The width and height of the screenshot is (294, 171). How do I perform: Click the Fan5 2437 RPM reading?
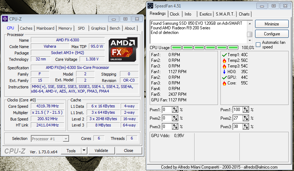(x=169, y=94)
